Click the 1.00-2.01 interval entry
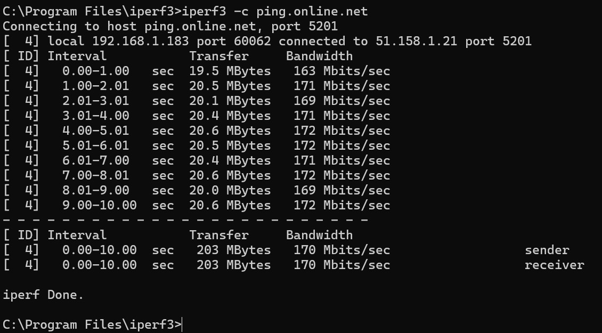 click(95, 86)
